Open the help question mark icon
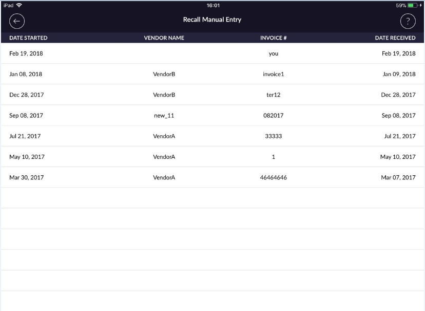Image resolution: width=425 pixels, height=311 pixels. [408, 21]
